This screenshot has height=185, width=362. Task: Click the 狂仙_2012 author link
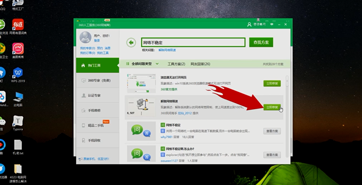coord(185,113)
